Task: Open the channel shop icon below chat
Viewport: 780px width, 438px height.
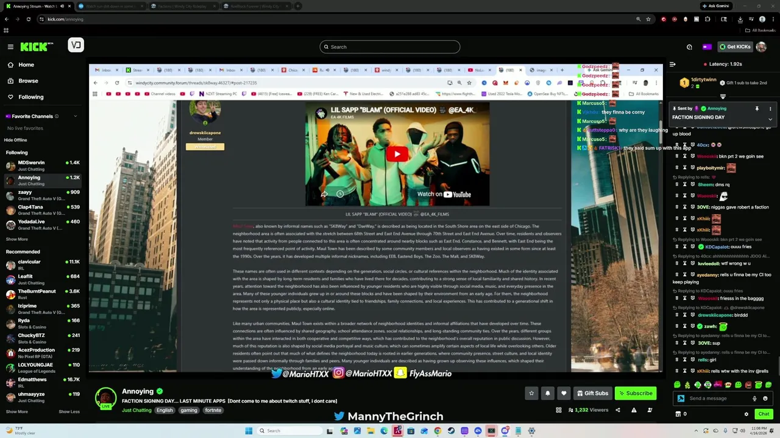Action: click(678, 414)
